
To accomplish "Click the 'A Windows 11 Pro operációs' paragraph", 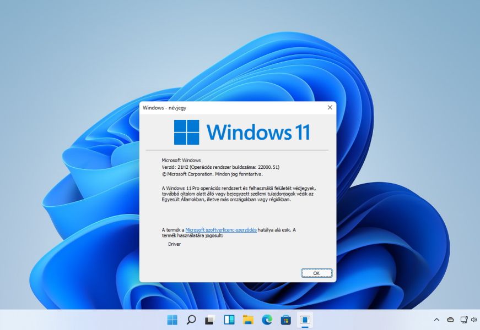I will 239,194.
